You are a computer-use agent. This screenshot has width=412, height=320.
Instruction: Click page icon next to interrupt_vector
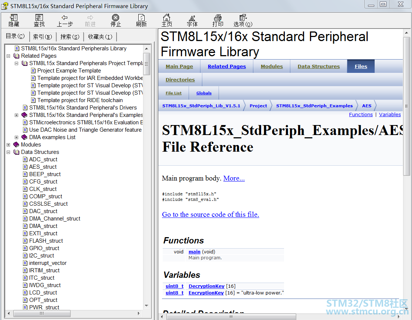(x=25, y=263)
